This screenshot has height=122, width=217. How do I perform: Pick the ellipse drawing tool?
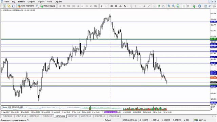pyautogui.click(x=112, y=6)
